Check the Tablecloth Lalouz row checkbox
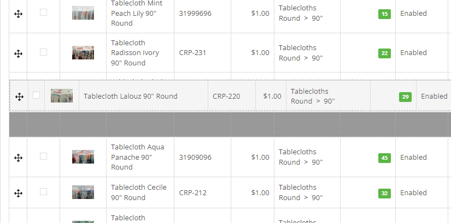 [36, 95]
